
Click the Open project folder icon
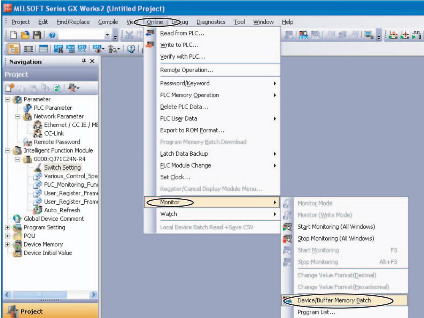pyautogui.click(x=25, y=35)
